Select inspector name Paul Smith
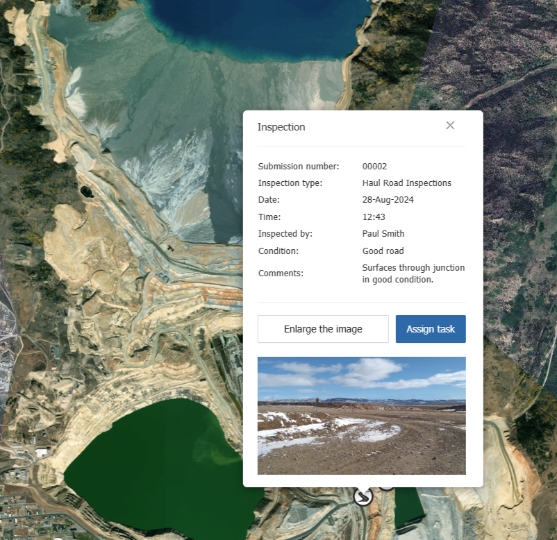 (x=383, y=234)
